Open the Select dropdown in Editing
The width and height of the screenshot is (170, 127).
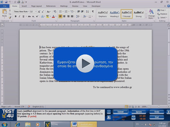click(162, 18)
